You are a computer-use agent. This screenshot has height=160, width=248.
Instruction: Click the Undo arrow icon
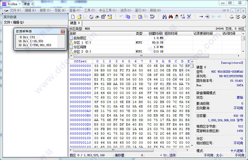point(122,17)
